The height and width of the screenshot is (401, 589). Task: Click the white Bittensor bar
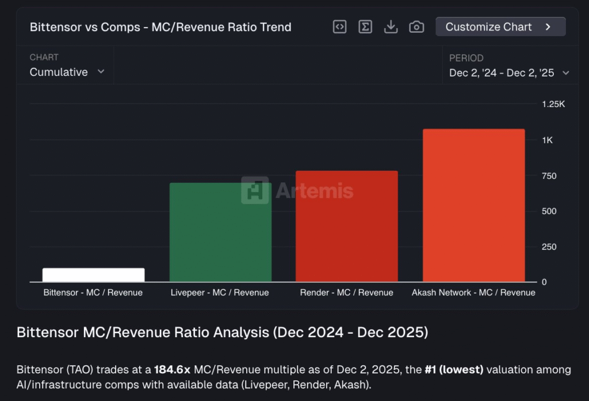[93, 275]
